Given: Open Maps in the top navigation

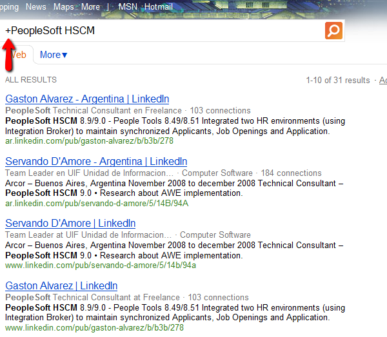Looking at the screenshot, I should (x=63, y=6).
